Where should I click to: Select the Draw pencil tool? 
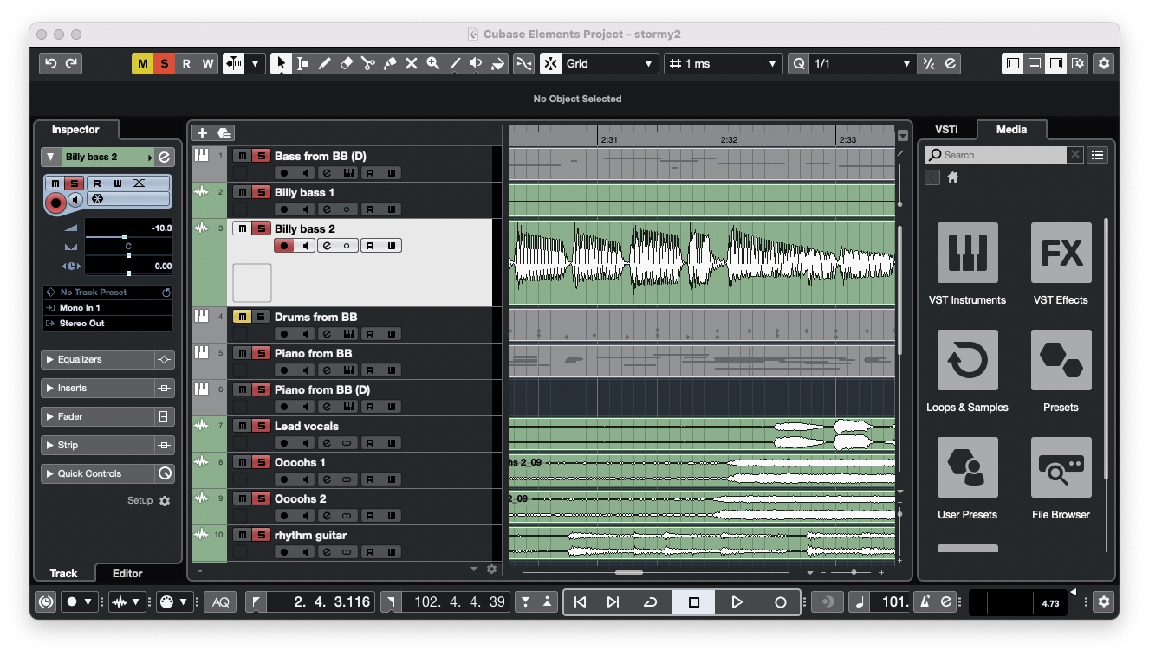tap(324, 64)
